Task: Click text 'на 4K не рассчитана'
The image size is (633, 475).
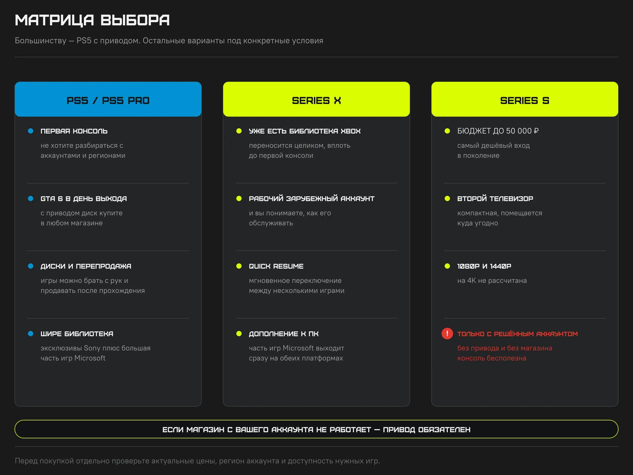Action: point(492,281)
